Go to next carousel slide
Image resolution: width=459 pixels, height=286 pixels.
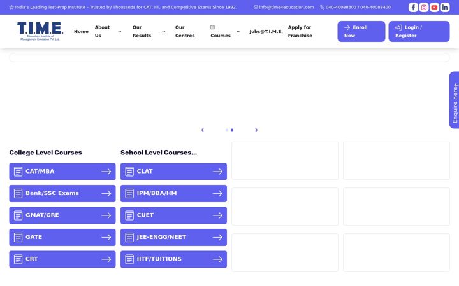point(256,130)
